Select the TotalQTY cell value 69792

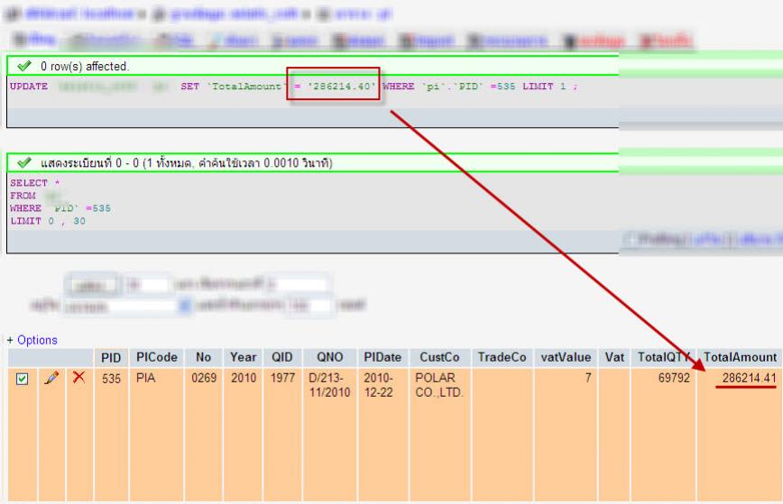click(674, 378)
